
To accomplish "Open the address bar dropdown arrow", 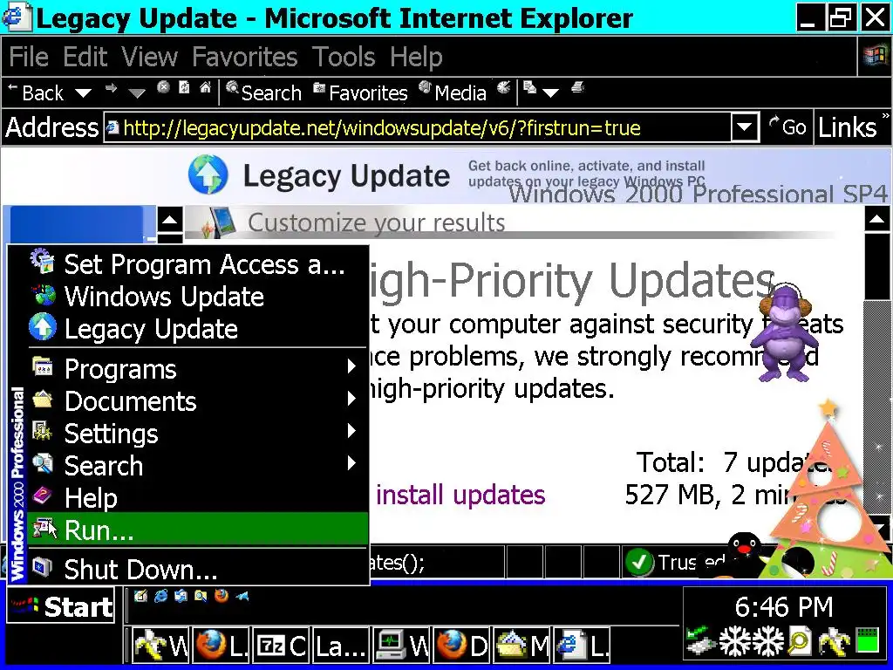I will click(x=745, y=127).
